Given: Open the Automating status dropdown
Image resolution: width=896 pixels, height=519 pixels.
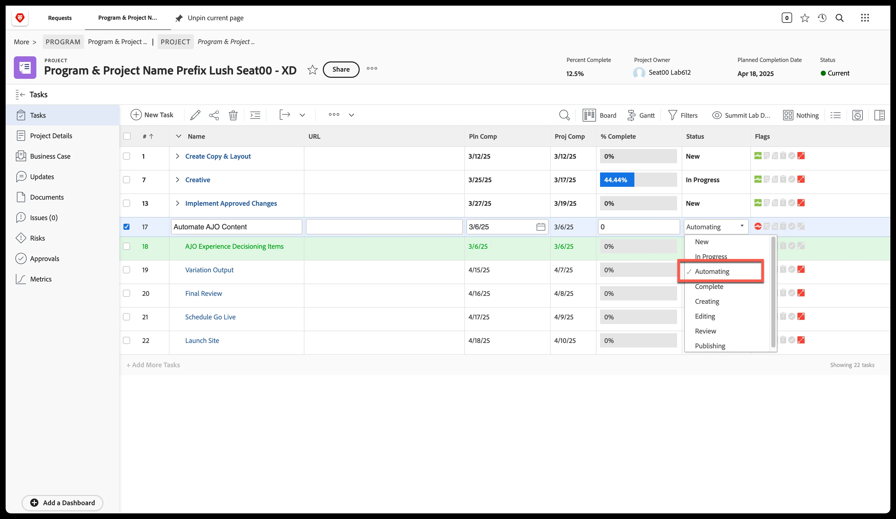Looking at the screenshot, I should point(716,227).
